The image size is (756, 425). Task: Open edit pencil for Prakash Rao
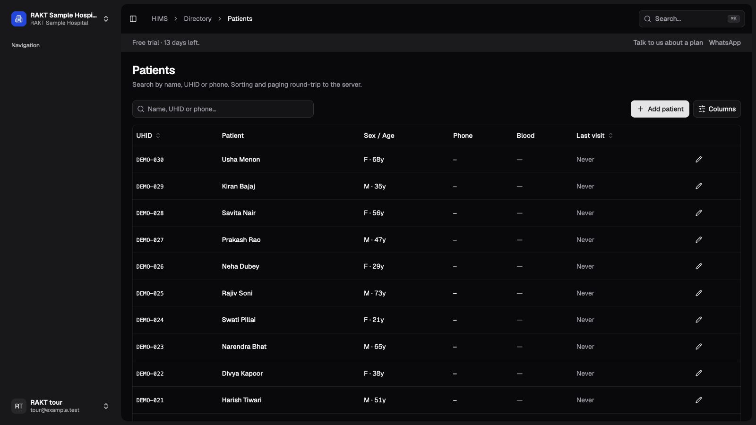pyautogui.click(x=698, y=240)
